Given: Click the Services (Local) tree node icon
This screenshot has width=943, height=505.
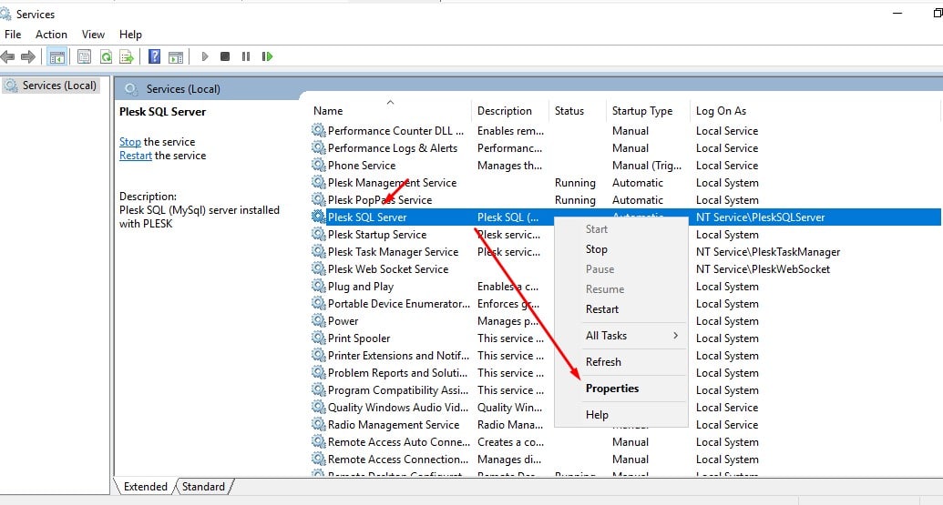Looking at the screenshot, I should [11, 86].
